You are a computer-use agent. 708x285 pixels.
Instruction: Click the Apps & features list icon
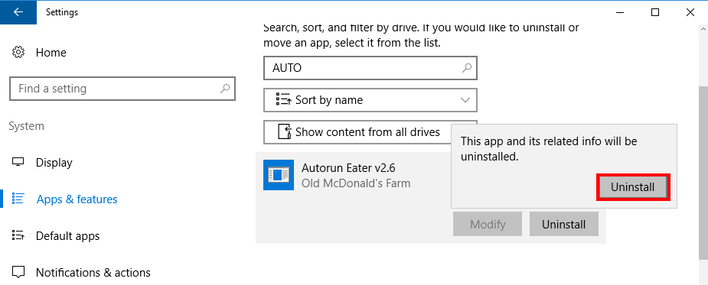pos(18,199)
